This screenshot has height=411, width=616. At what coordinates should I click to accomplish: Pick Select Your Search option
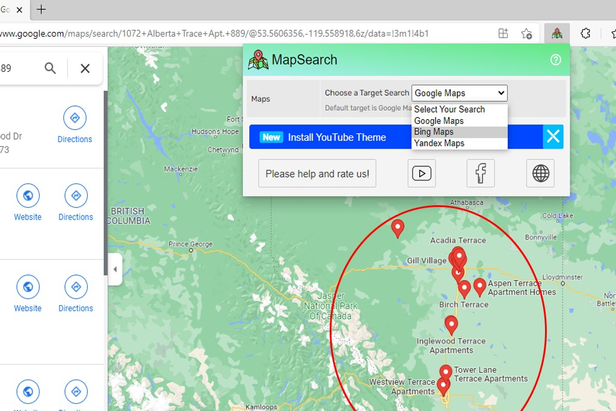pyautogui.click(x=459, y=110)
